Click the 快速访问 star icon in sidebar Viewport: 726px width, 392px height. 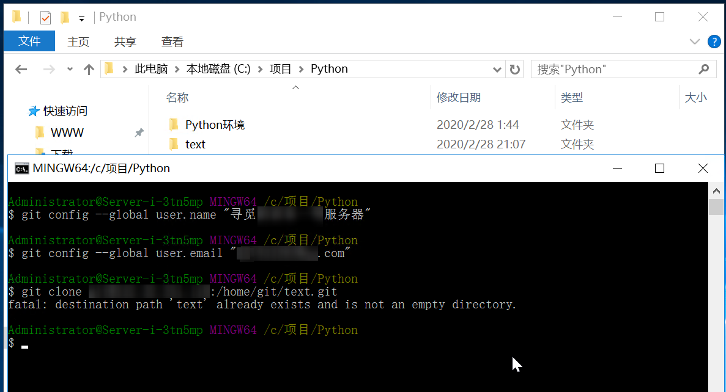[35, 111]
